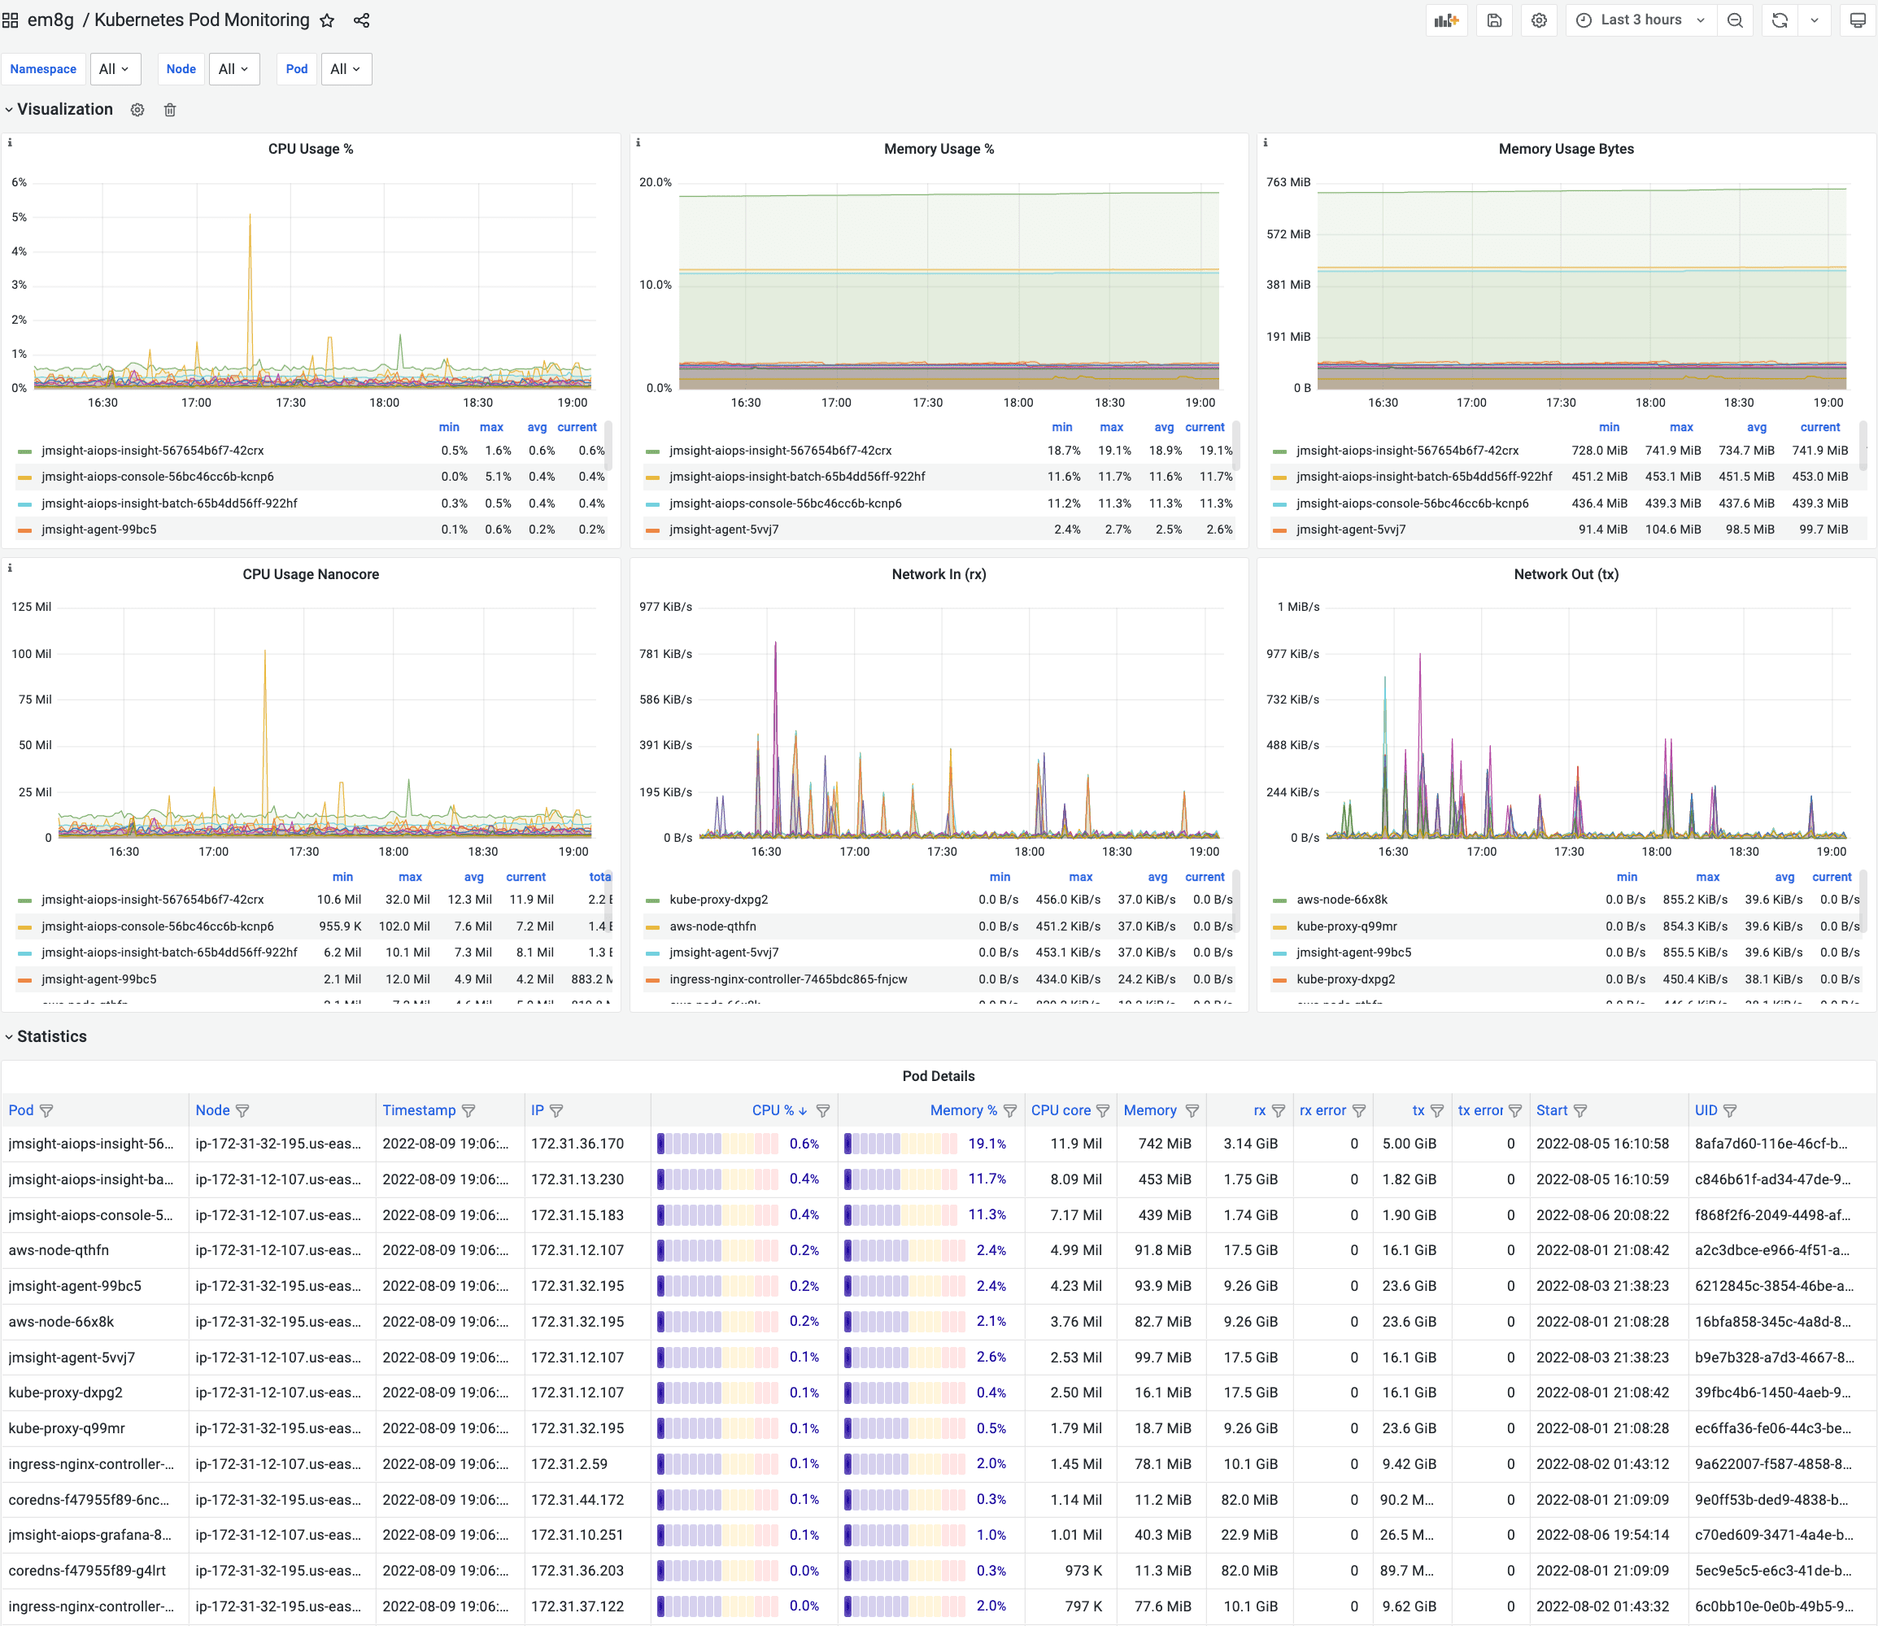Open the Last 3 hours time picker
The image size is (1878, 1626).
pos(1641,20)
